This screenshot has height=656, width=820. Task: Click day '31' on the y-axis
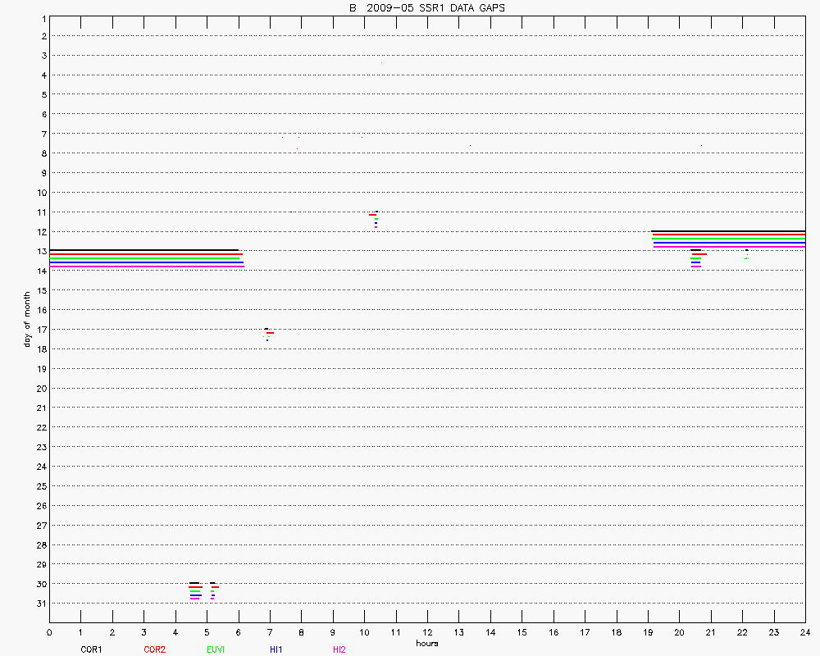[41, 604]
